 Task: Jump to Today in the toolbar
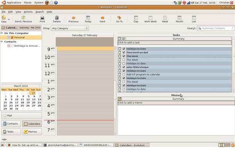tap(88, 19)
